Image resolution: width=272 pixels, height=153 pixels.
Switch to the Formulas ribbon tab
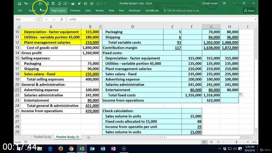75,11
